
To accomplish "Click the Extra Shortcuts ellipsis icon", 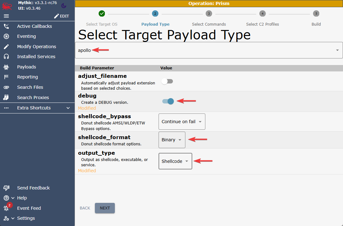I will pos(6,108).
